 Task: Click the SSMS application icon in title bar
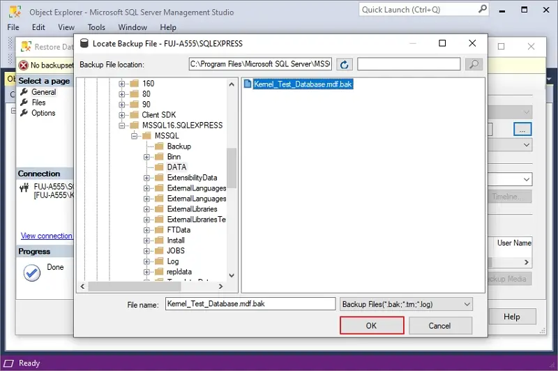(15, 12)
